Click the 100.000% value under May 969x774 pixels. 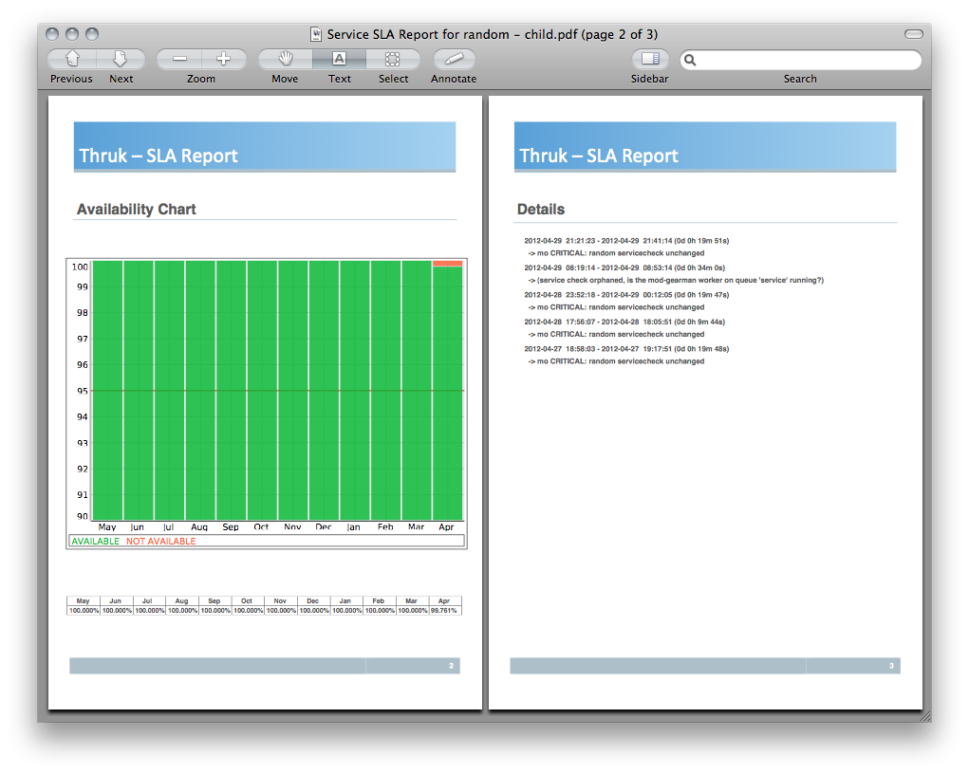[x=84, y=610]
